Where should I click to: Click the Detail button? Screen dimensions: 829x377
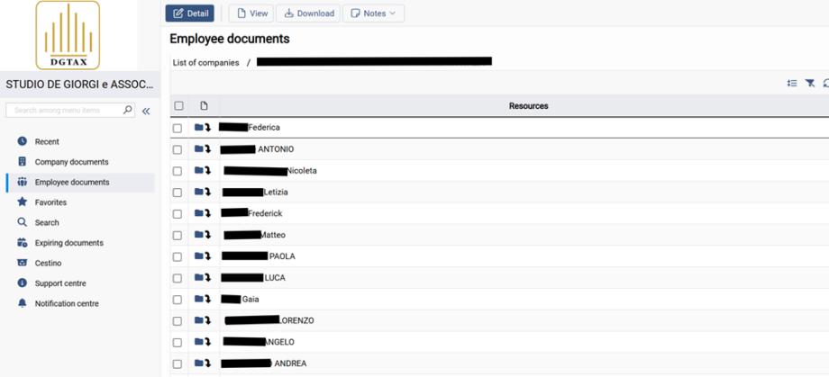pyautogui.click(x=190, y=13)
